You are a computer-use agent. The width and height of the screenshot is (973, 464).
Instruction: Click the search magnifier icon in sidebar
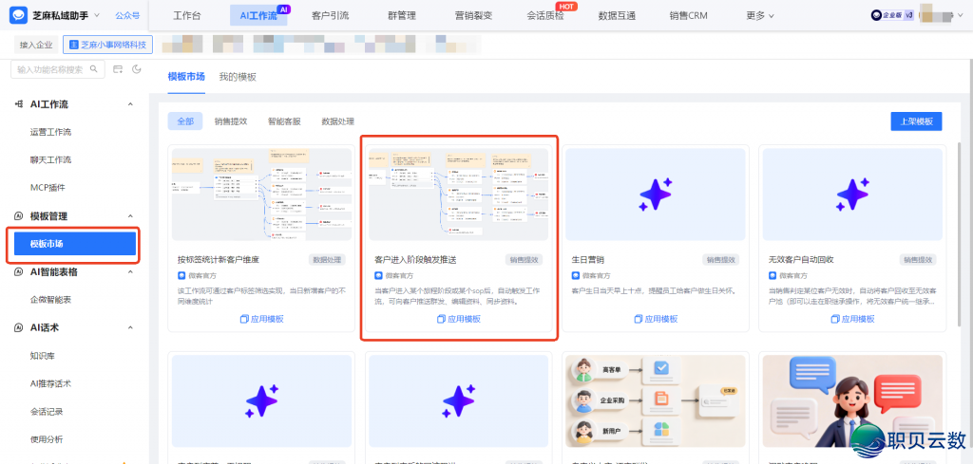[95, 69]
